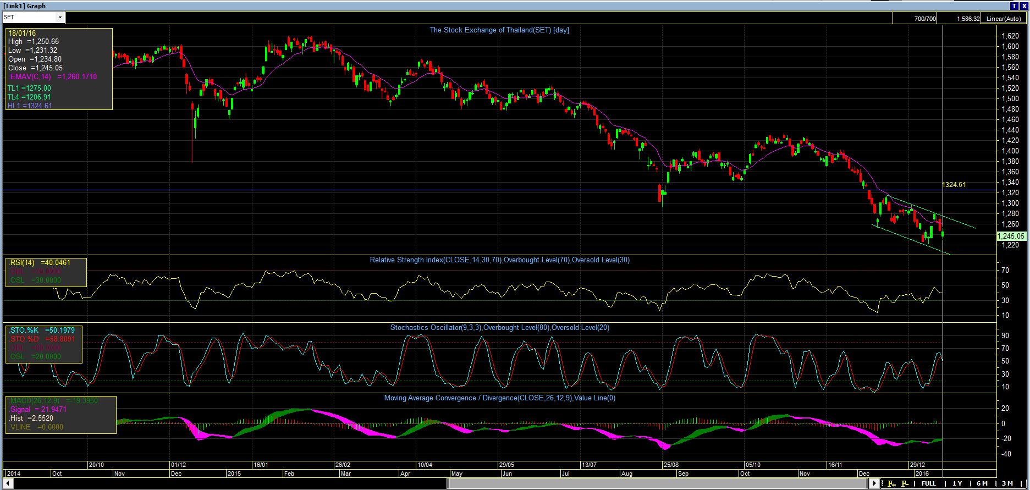Open the Linear(Auto) scale selector

(1004, 19)
